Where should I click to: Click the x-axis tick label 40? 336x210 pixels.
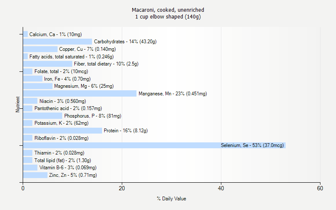tap(221, 188)
